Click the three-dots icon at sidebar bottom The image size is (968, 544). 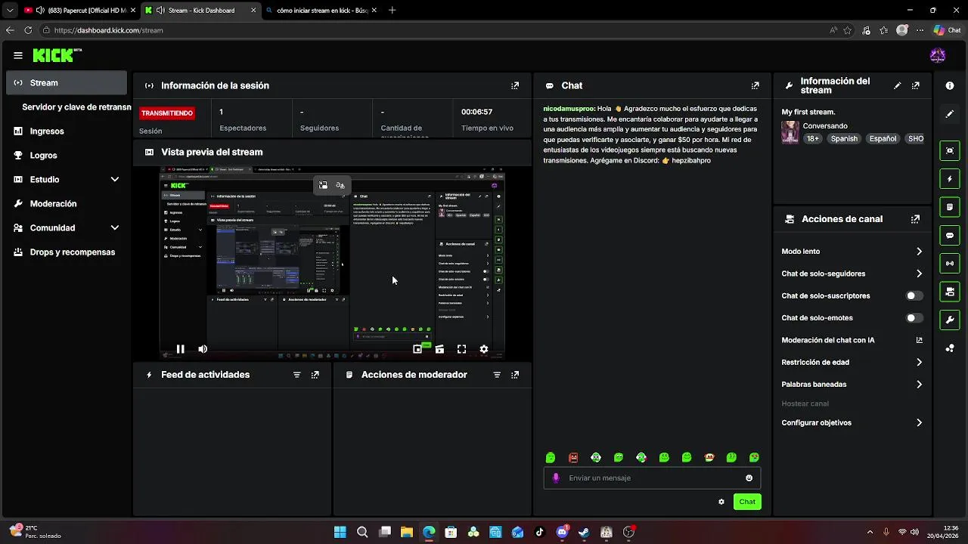950,348
